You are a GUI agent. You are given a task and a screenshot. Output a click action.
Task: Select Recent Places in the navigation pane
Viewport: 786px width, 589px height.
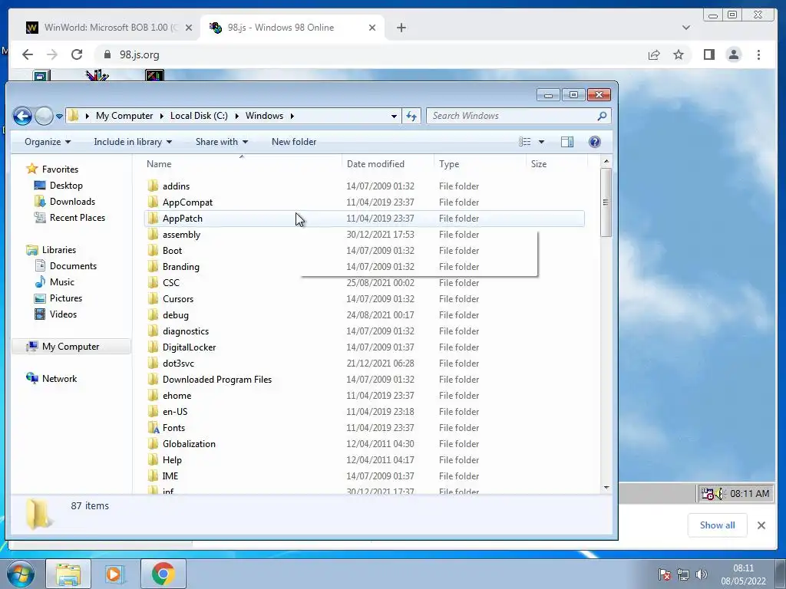(78, 217)
